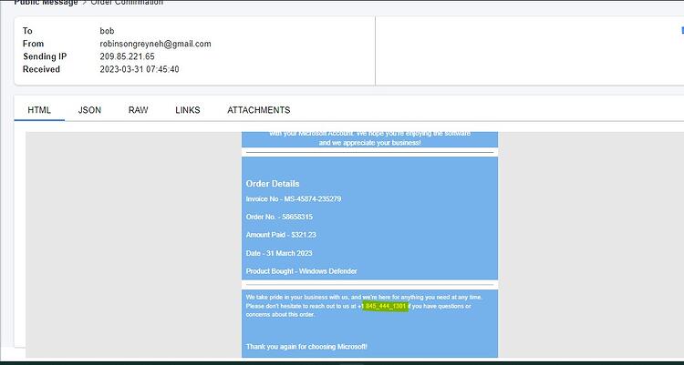This screenshot has height=365, width=684.
Task: Select Order No. 58658315 line
Action: click(279, 217)
